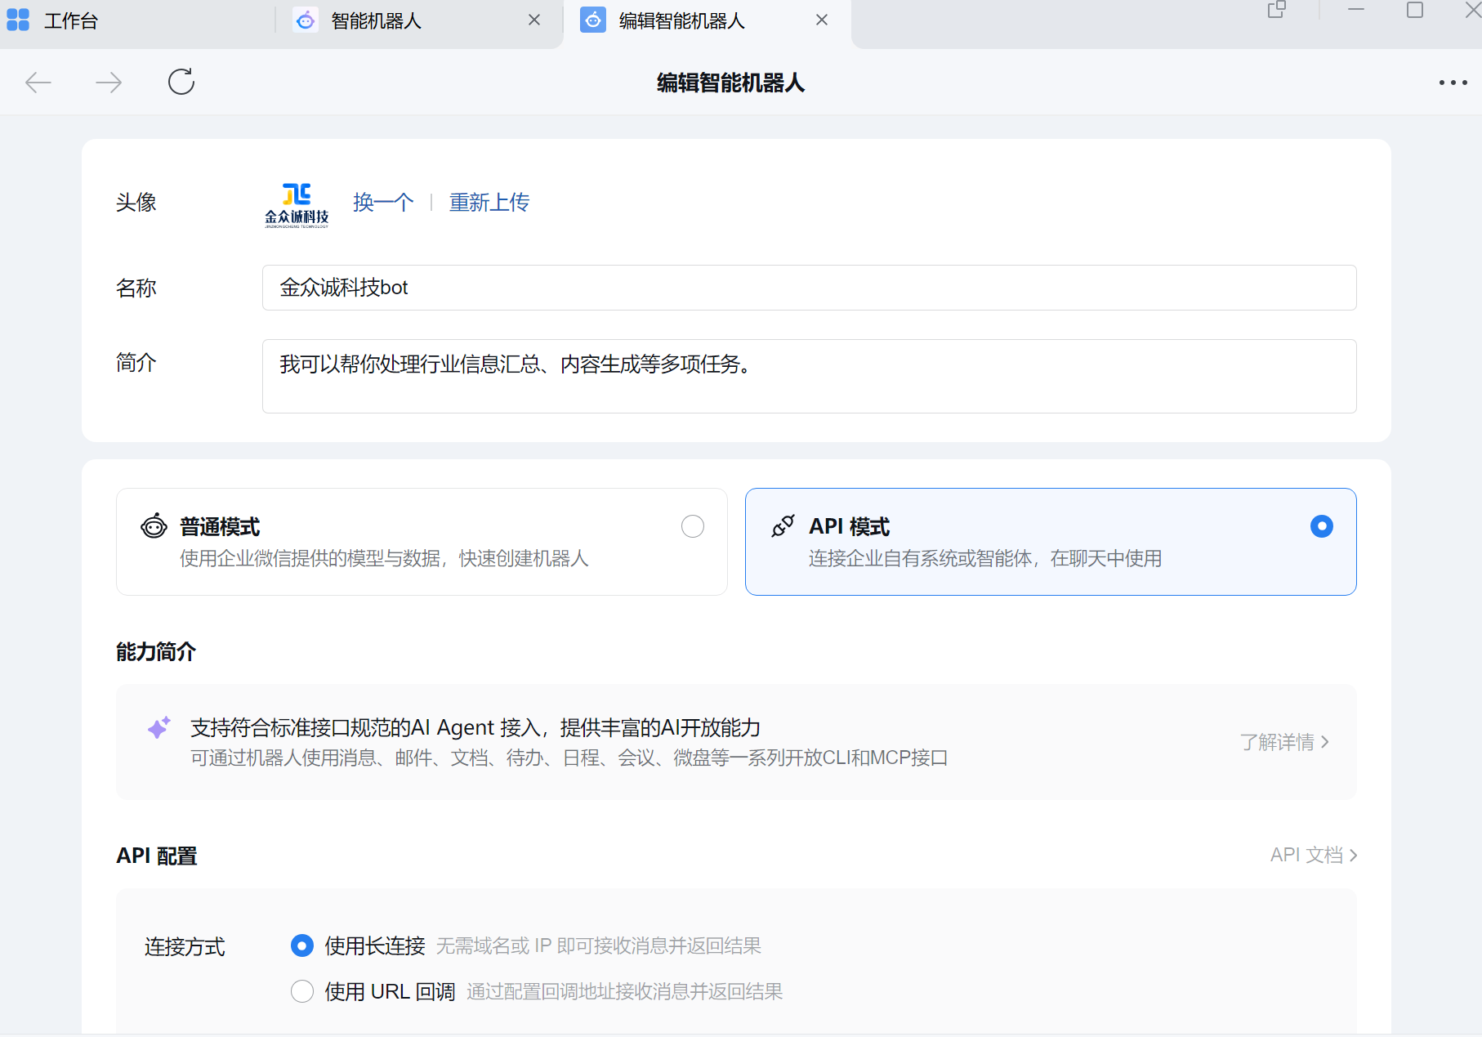Click the API 配置 heading
1482x1037 pixels.
[x=157, y=856]
